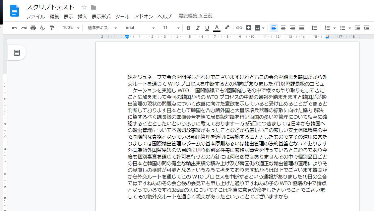Expand numbered list style arrow
Image resolution: width=374 pixels, height=211 pixels.
click(x=335, y=28)
